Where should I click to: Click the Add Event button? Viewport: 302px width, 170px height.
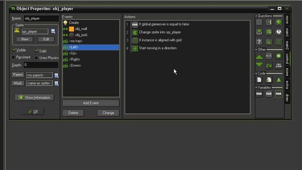click(x=91, y=103)
